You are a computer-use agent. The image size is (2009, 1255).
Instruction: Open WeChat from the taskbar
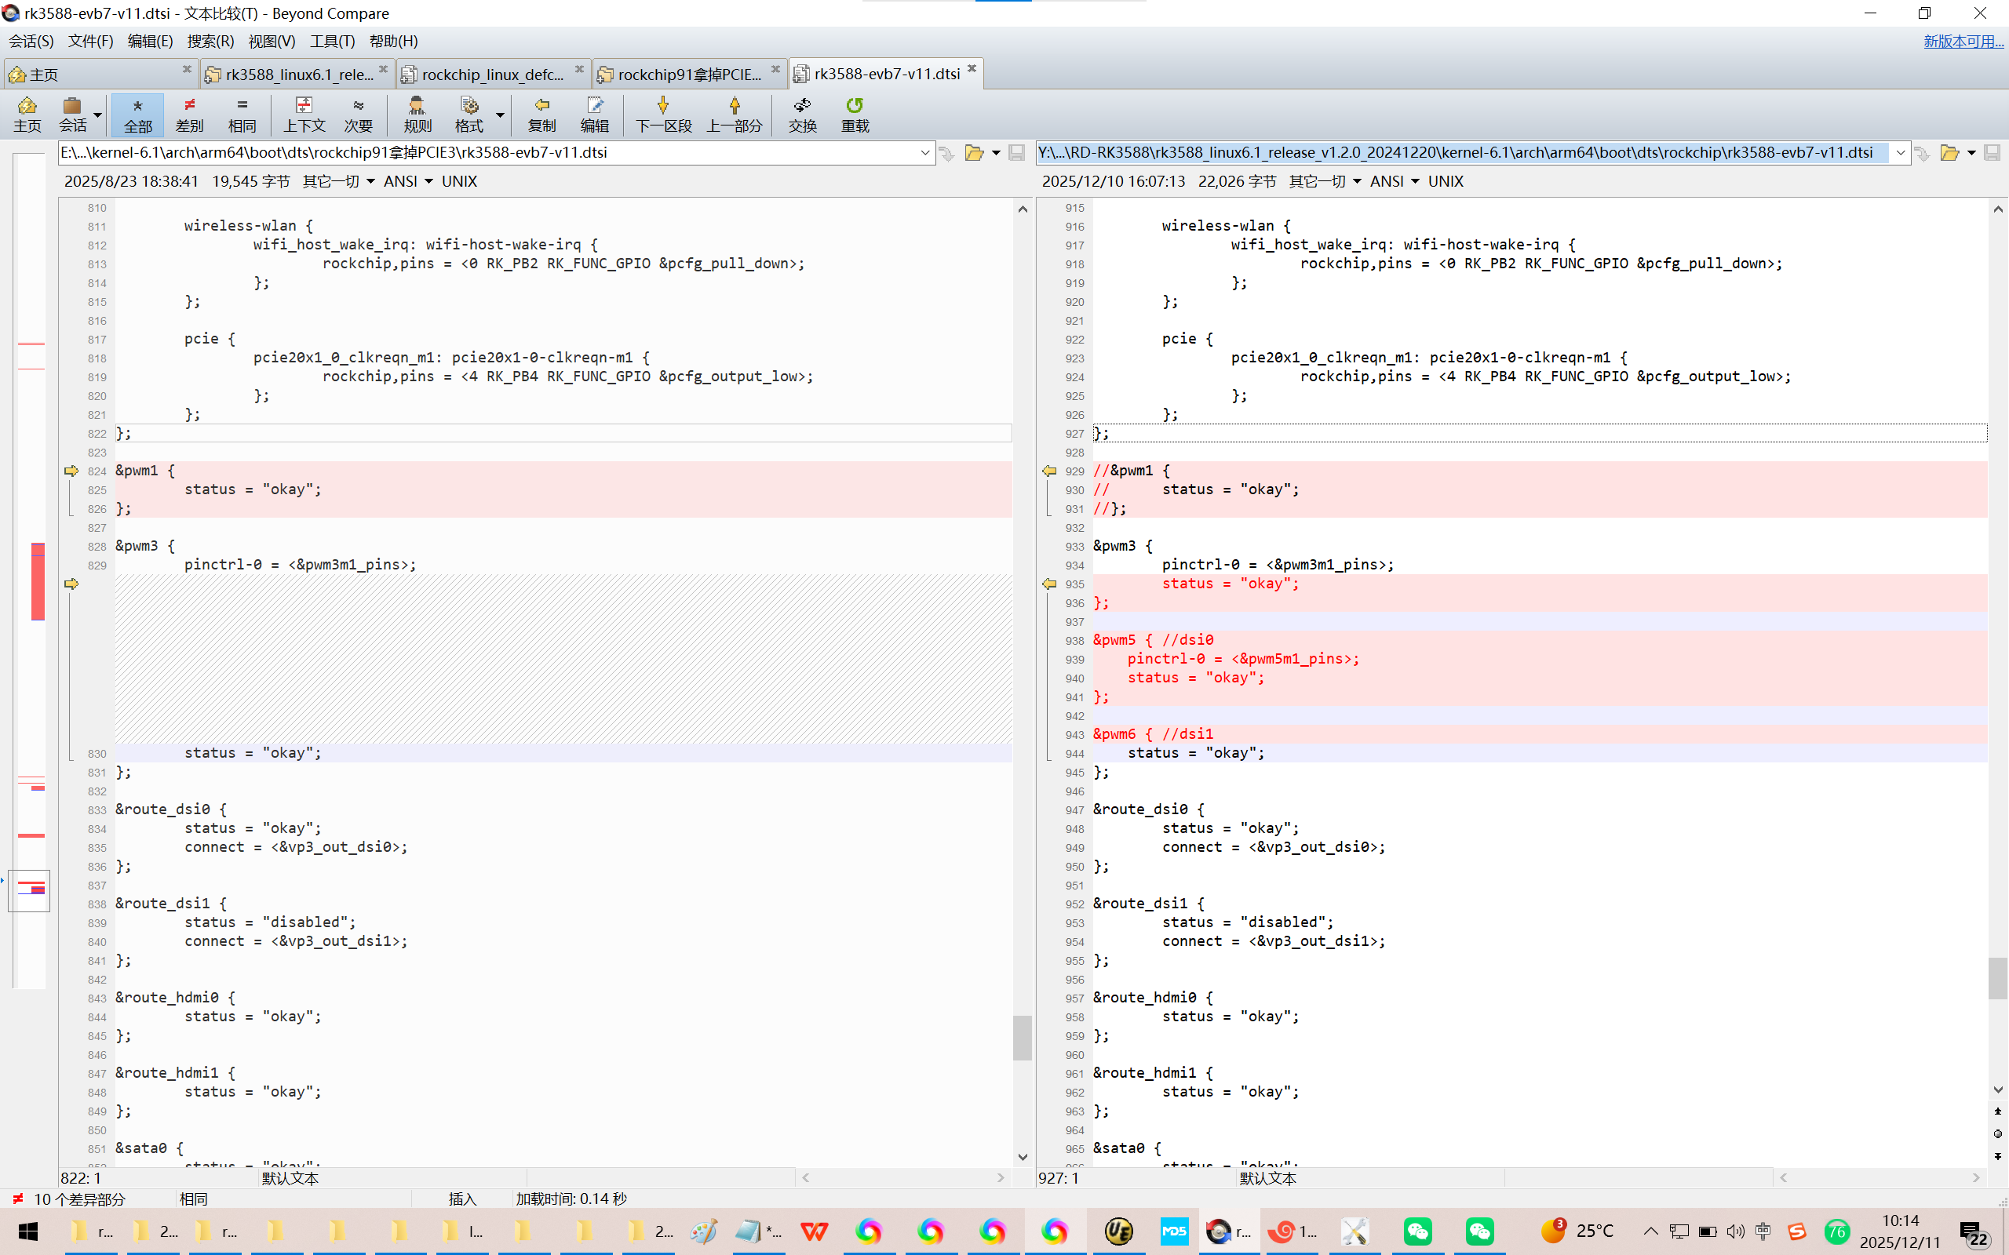(1417, 1230)
